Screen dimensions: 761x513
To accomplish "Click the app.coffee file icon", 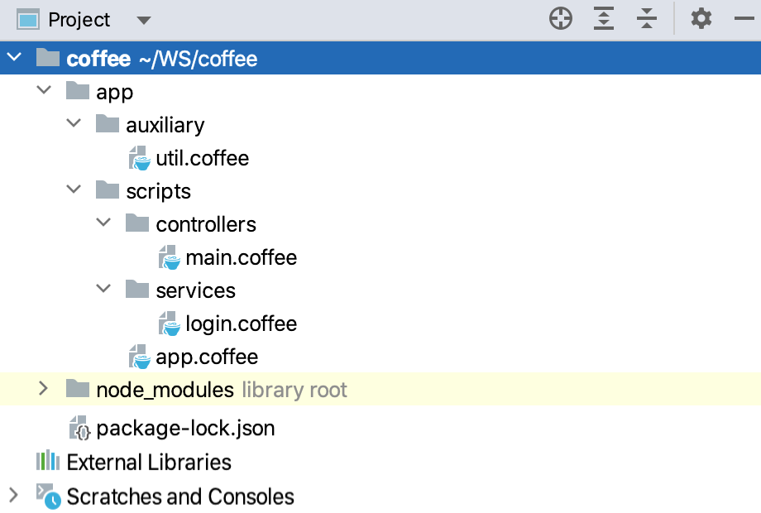I will pyautogui.click(x=139, y=357).
